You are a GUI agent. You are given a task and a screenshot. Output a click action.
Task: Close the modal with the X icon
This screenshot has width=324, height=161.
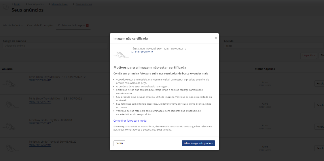click(x=216, y=38)
